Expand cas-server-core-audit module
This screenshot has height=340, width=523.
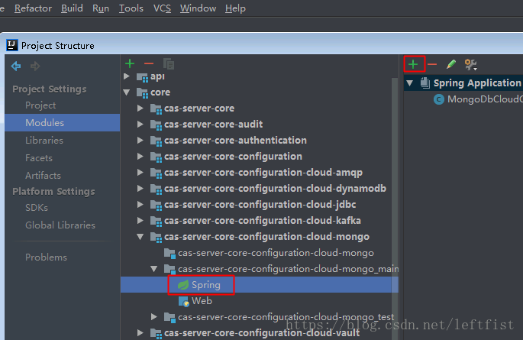tap(140, 125)
